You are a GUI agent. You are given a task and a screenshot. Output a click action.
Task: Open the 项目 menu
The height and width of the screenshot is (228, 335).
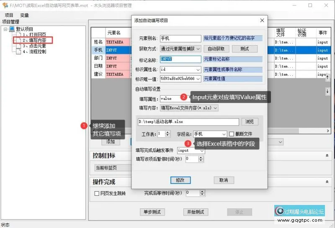click(x=9, y=15)
